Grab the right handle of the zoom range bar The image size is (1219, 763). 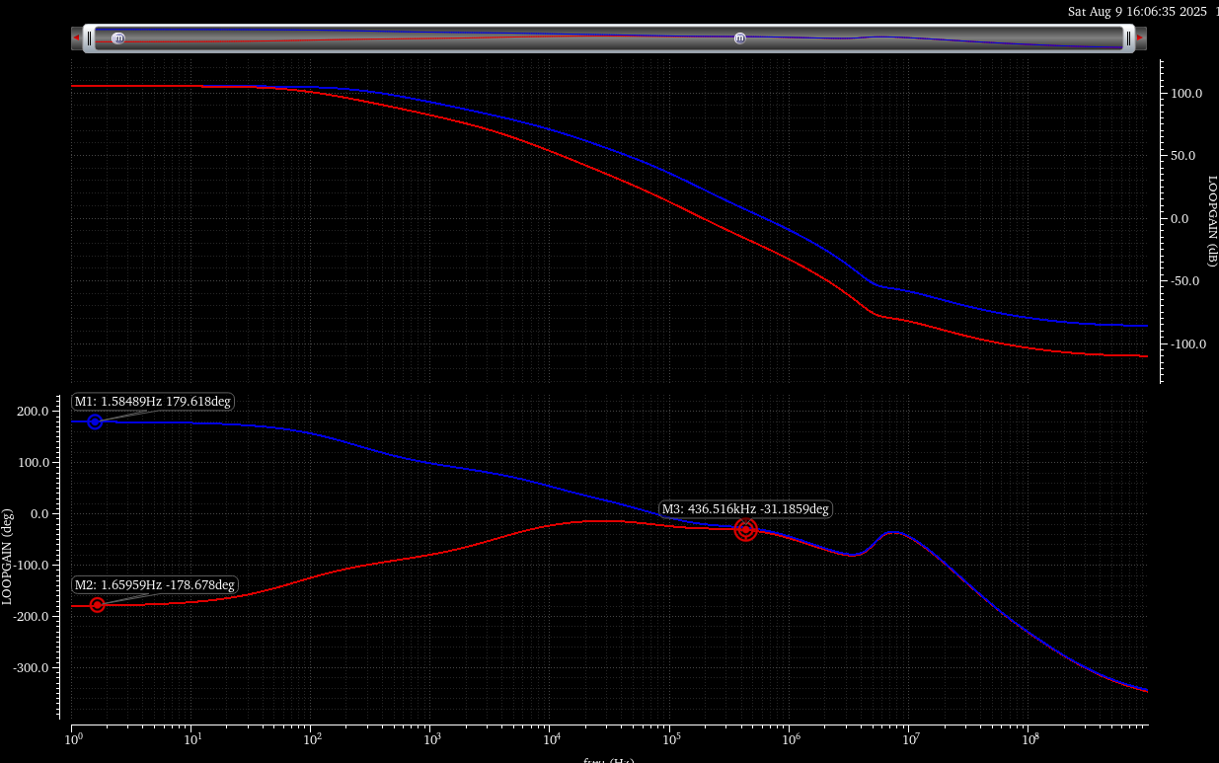point(1127,38)
